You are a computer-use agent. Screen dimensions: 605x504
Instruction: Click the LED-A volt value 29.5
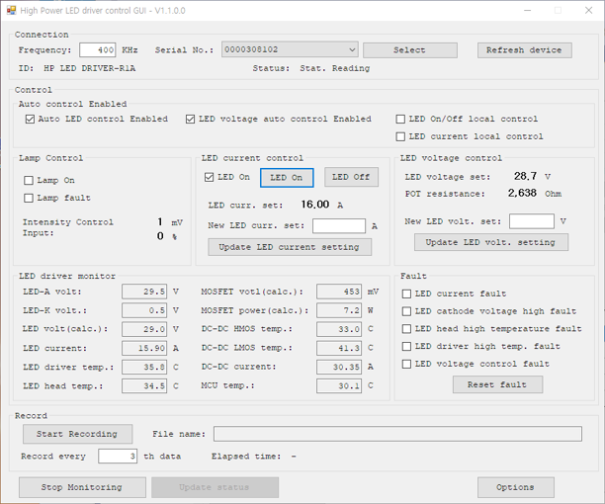pos(144,292)
